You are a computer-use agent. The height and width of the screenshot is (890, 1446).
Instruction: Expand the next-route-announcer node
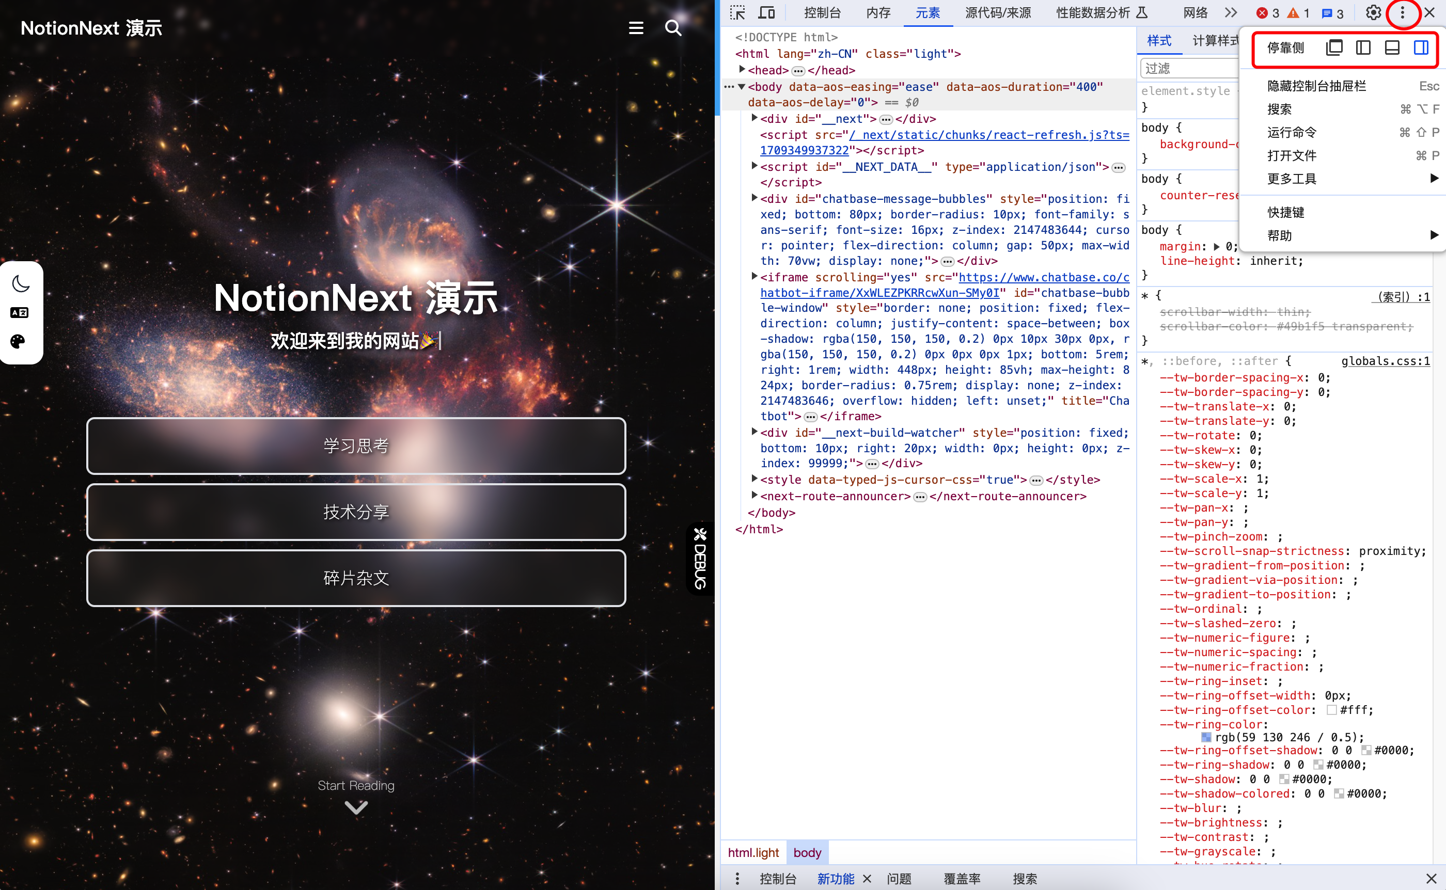coord(754,495)
